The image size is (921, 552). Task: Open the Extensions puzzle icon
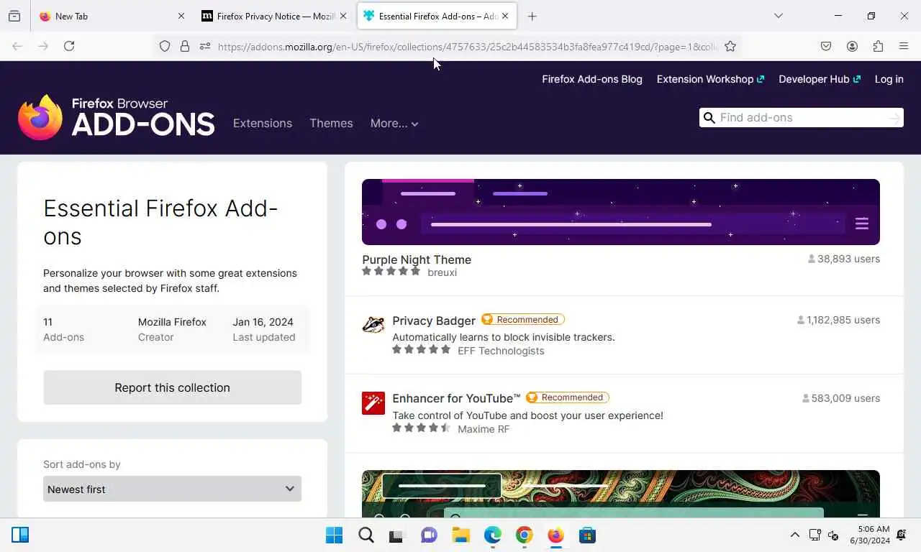878,46
